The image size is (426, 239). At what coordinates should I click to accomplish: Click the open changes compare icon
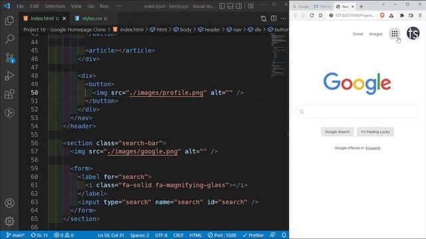pyautogui.click(x=264, y=19)
